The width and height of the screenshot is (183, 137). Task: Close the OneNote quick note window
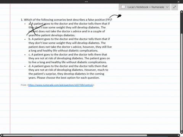pos(178,2)
